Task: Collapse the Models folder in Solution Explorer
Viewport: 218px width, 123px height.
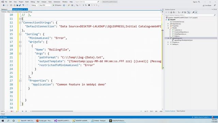Action: [168, 28]
